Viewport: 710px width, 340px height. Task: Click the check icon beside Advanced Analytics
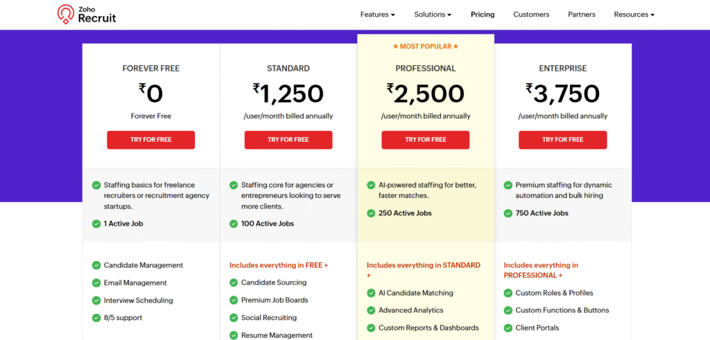pos(371,310)
